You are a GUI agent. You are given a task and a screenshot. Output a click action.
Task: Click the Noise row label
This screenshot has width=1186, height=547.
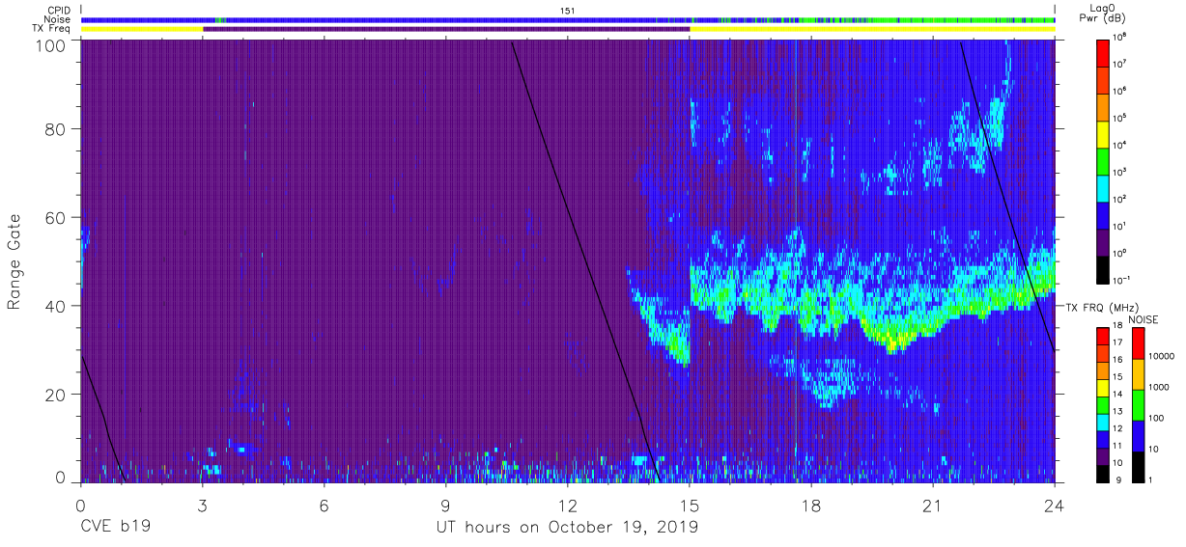tap(57, 19)
